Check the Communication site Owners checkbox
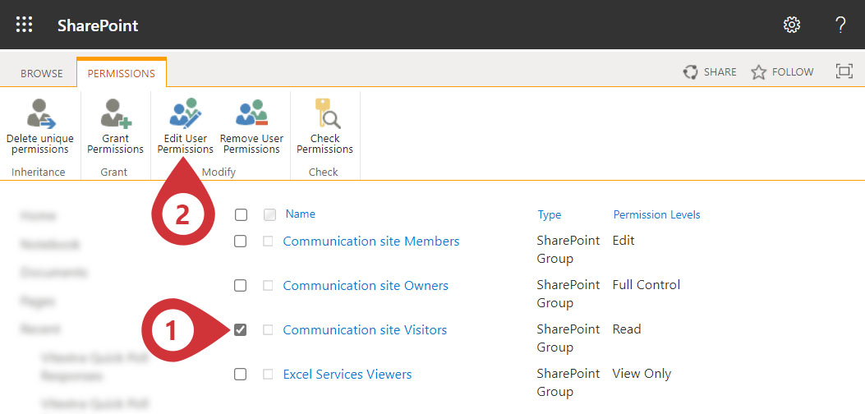The image size is (865, 414). coord(240,285)
